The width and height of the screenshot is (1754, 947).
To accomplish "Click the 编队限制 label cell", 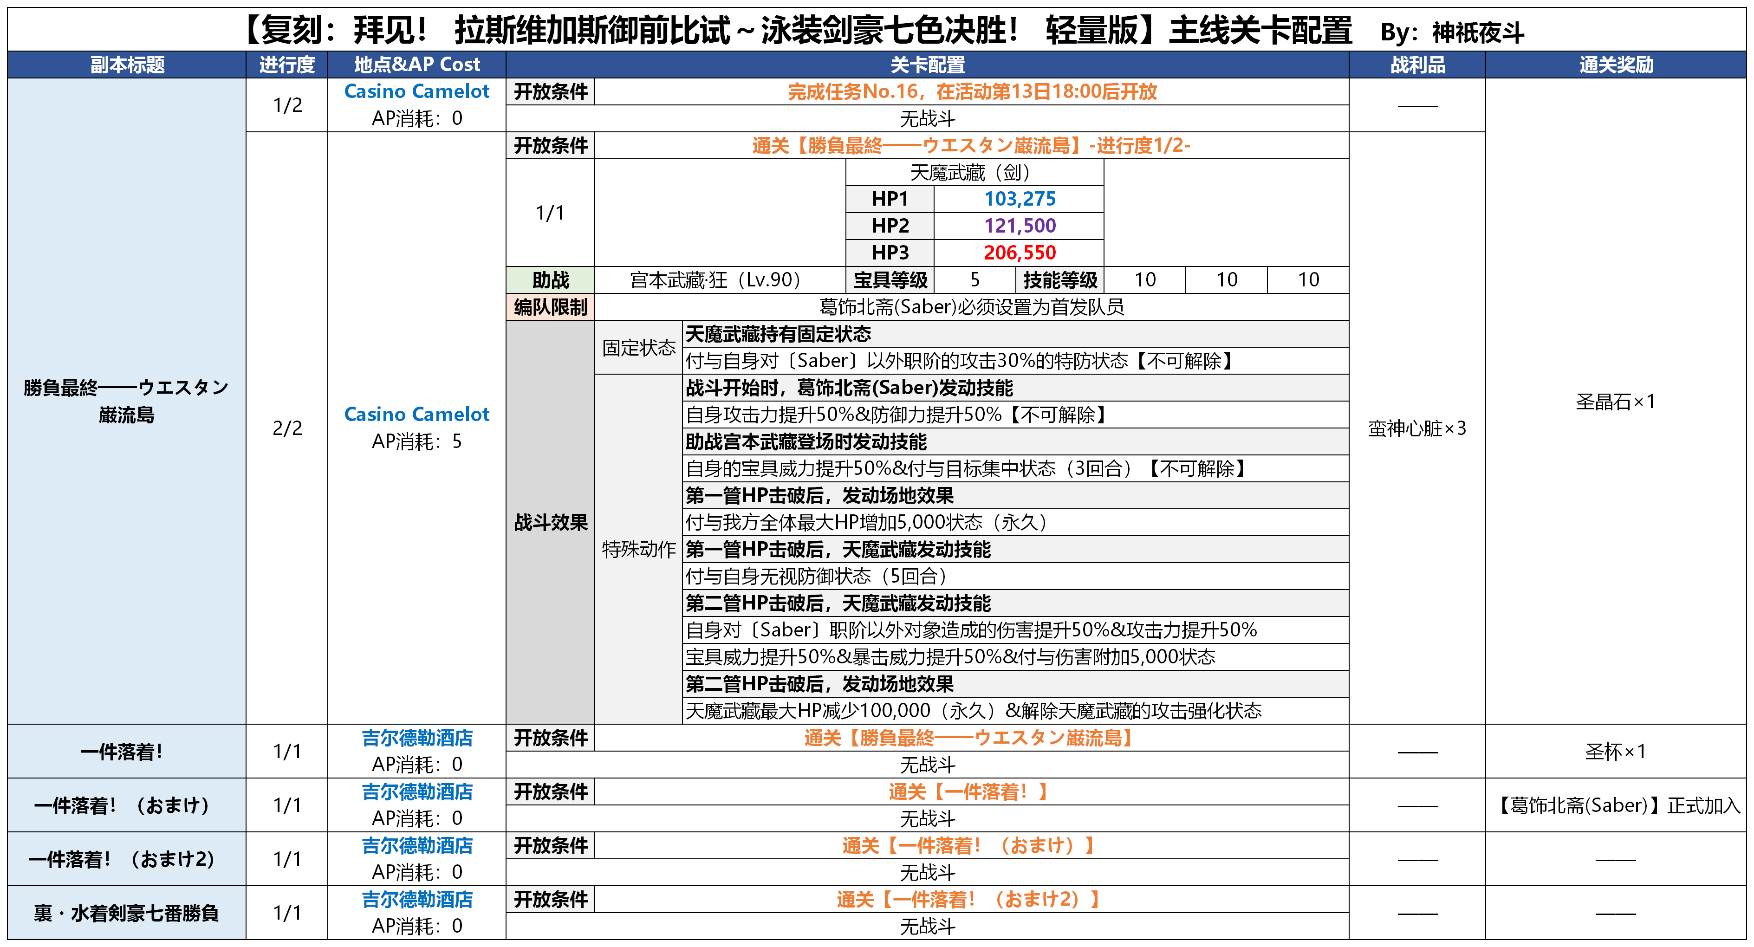I will pos(550,307).
